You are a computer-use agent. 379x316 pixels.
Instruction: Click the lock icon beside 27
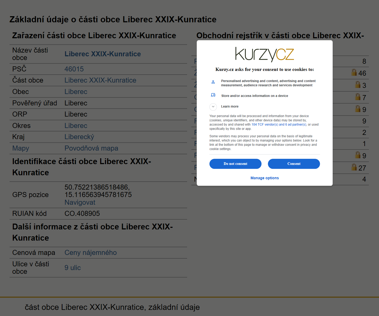pyautogui.click(x=354, y=167)
